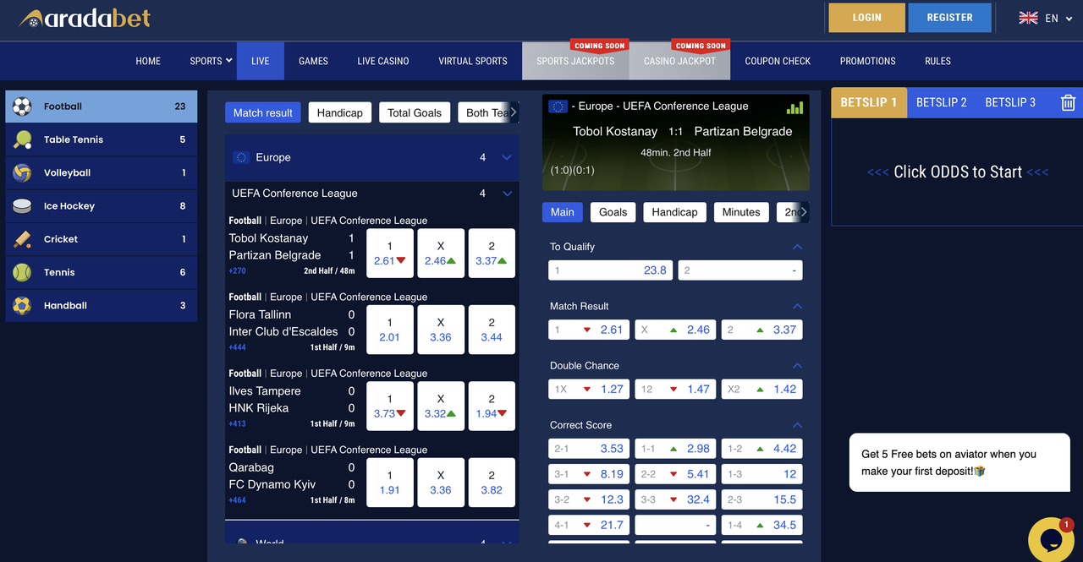This screenshot has height=562, width=1083.
Task: Show more tabs after Minutes
Action: point(803,212)
